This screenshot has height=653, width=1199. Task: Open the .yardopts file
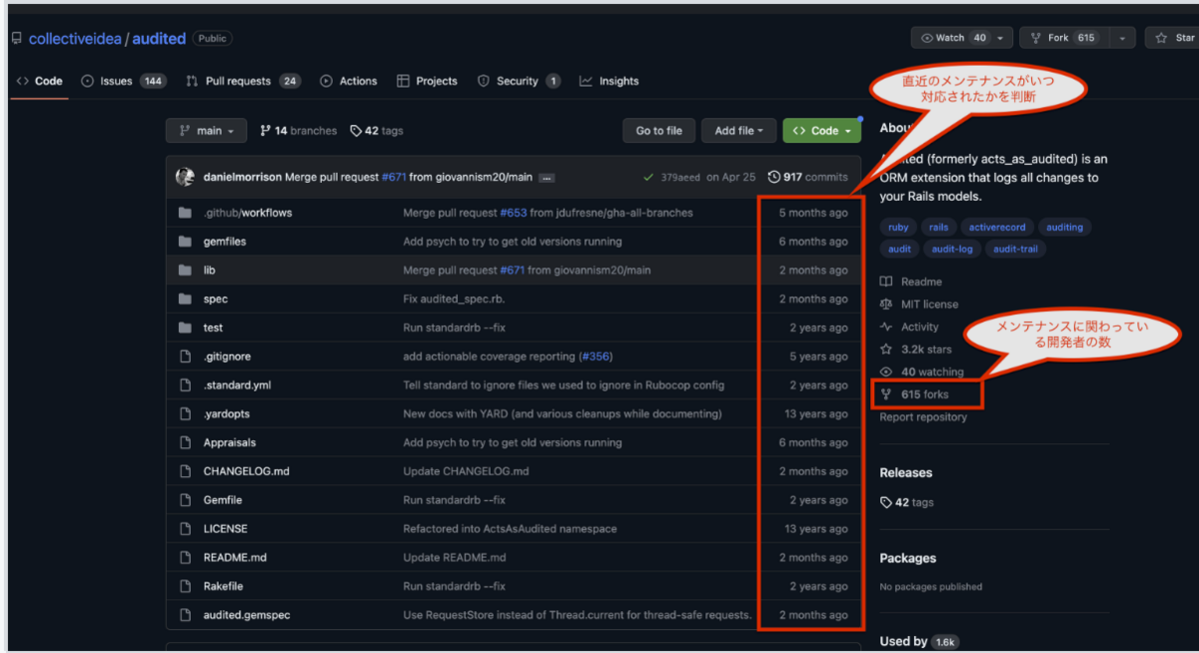pyautogui.click(x=228, y=413)
